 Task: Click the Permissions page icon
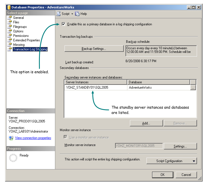click(10, 36)
